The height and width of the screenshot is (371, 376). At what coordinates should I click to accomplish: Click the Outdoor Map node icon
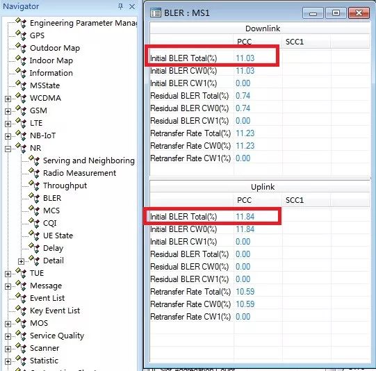click(21, 48)
